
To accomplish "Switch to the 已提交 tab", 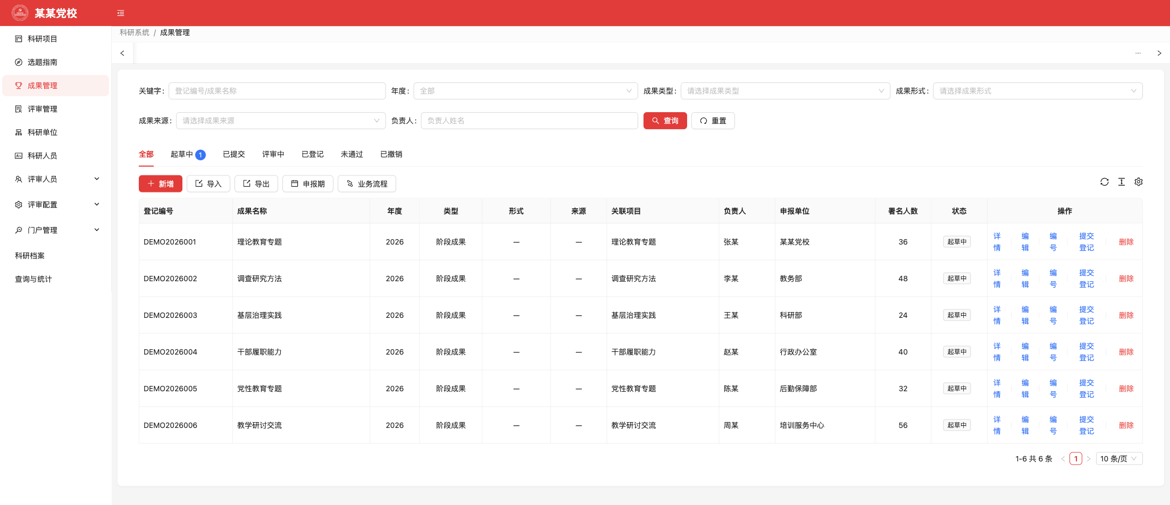I will coord(234,154).
